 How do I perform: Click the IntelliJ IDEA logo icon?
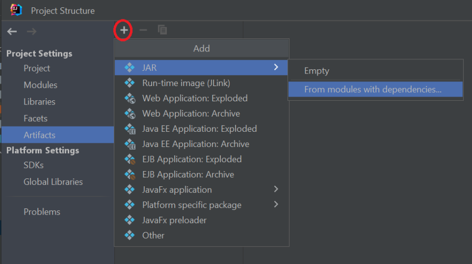point(16,10)
